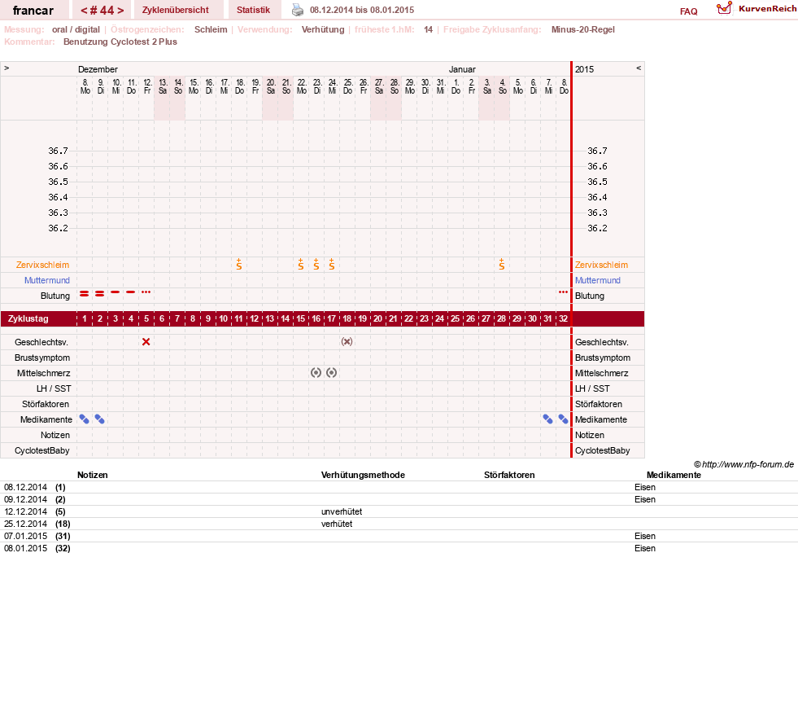Click cervical mucus symbol on cycle day 17
Viewport: 798px width, 702px height.
[x=331, y=265]
